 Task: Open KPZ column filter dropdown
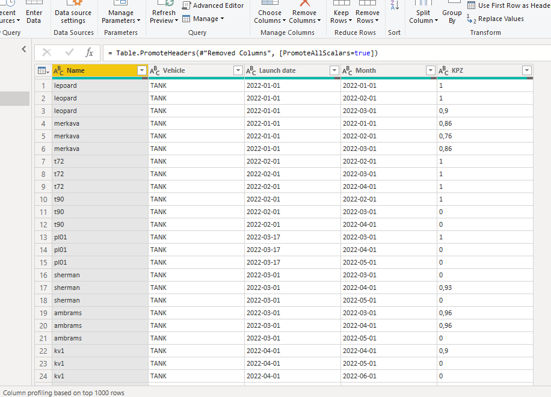[x=527, y=70]
